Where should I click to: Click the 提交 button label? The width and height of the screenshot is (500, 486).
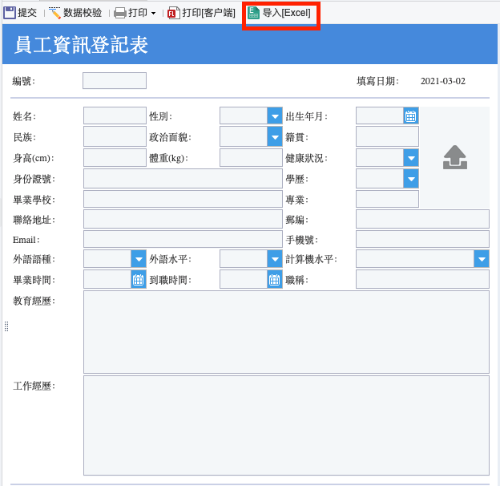[x=27, y=13]
